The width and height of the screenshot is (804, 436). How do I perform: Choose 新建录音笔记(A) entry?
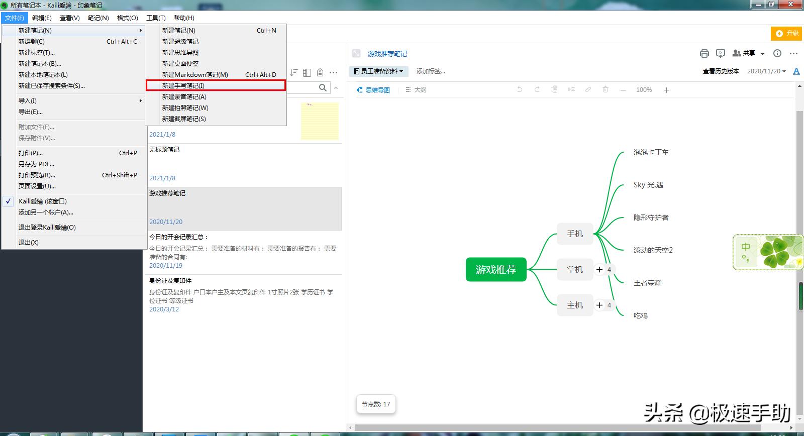[216, 96]
